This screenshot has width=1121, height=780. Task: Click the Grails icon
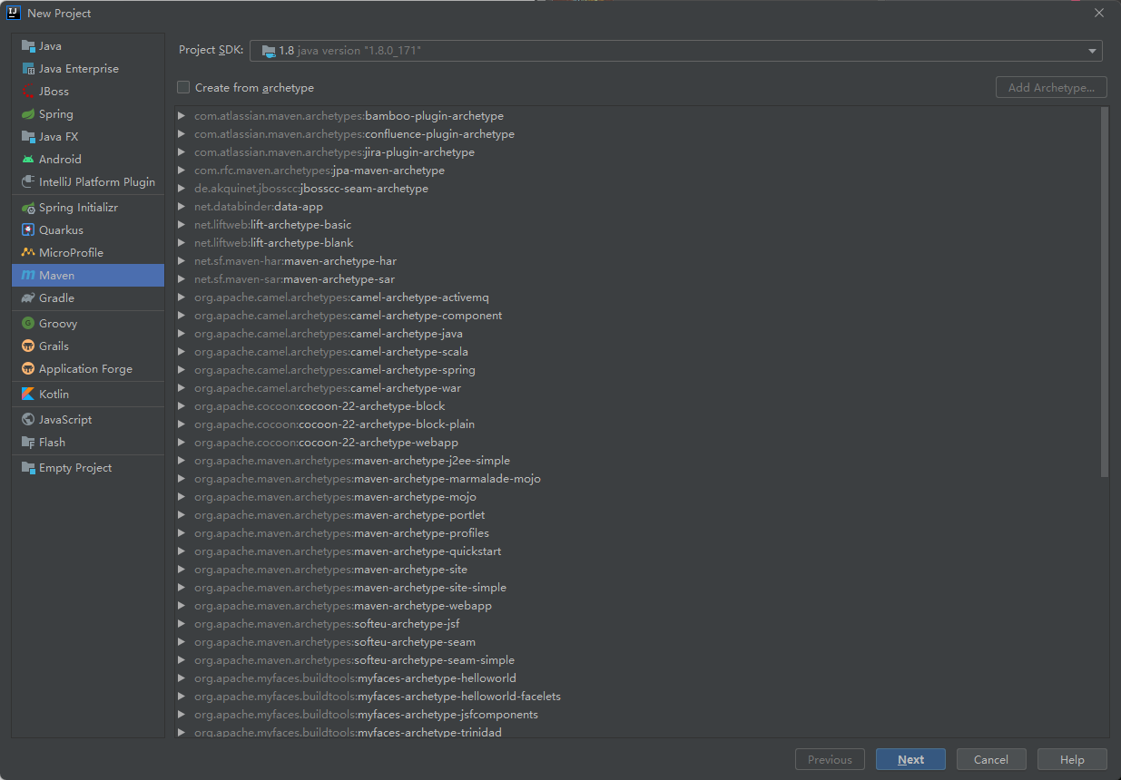pyautogui.click(x=28, y=346)
